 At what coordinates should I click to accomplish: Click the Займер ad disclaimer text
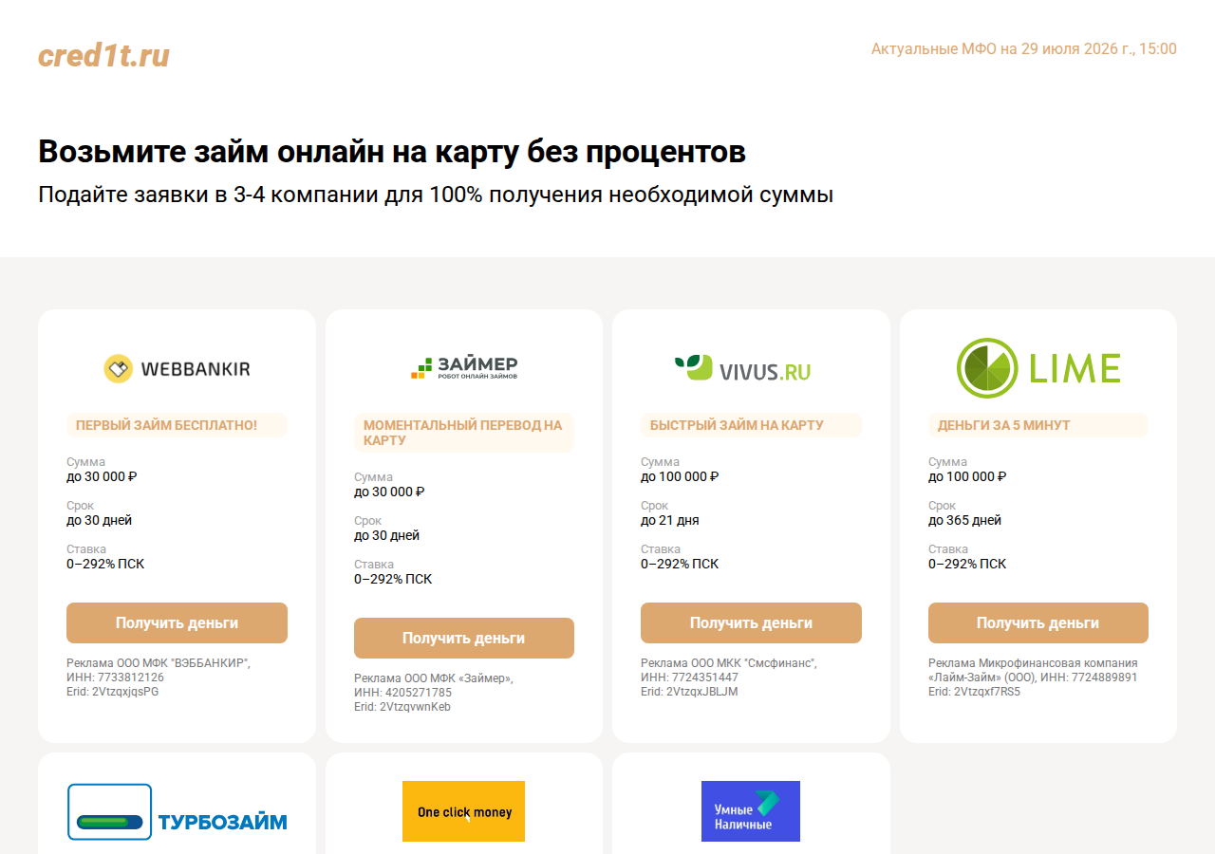point(434,693)
